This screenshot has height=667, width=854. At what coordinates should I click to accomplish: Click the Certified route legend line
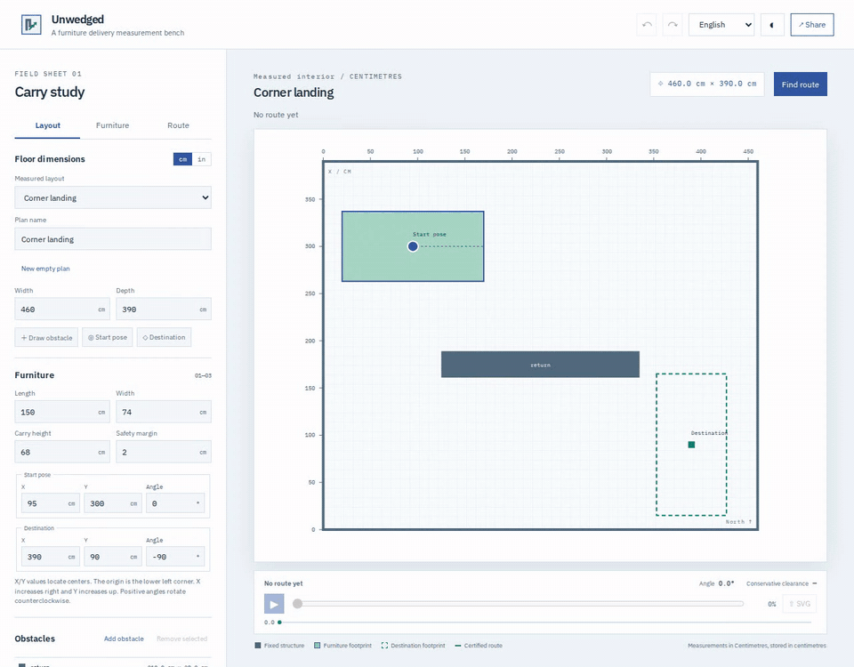click(x=458, y=646)
